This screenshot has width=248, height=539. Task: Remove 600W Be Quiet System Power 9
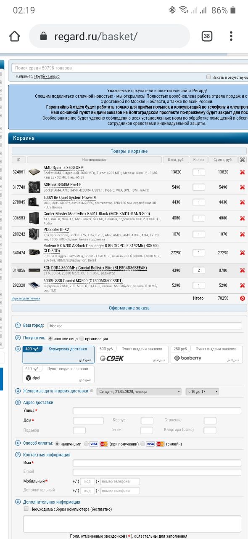pos(242,202)
